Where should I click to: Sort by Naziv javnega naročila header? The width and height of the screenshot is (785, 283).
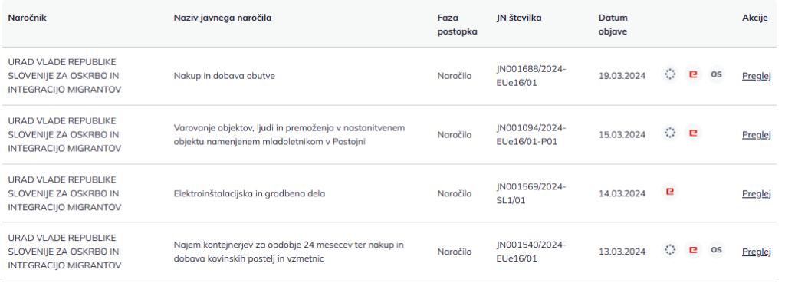click(223, 18)
